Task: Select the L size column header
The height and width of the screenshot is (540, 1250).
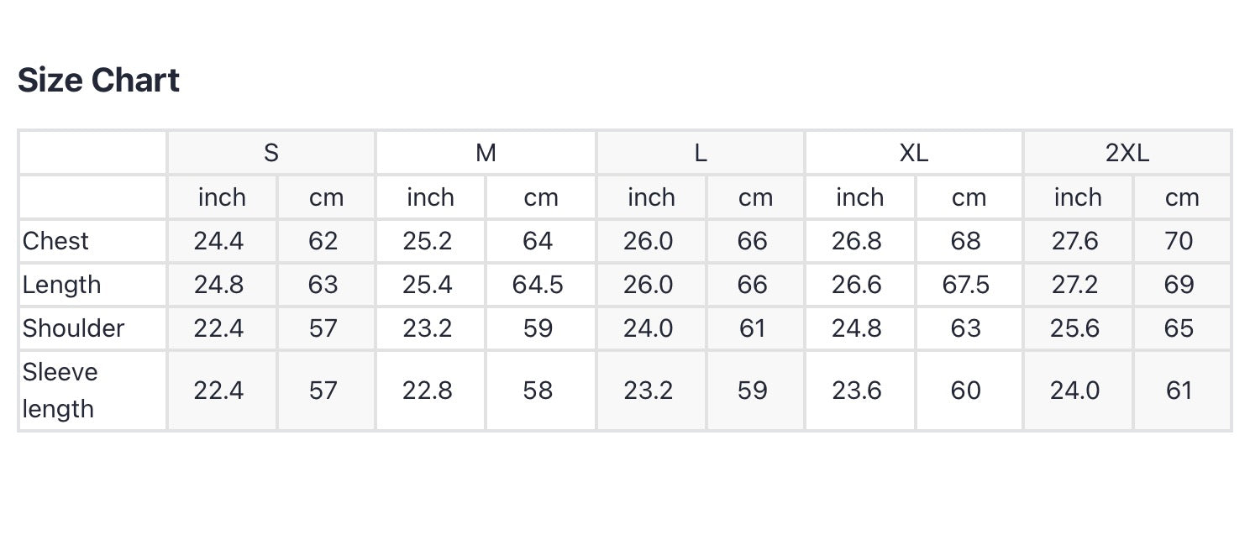Action: (x=701, y=153)
